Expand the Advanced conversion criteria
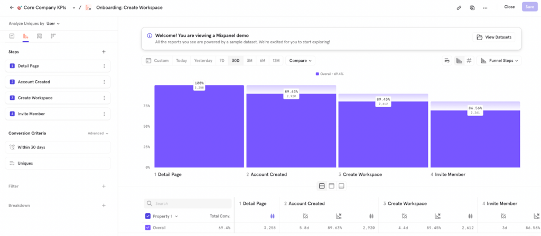The image size is (541, 236). point(98,133)
